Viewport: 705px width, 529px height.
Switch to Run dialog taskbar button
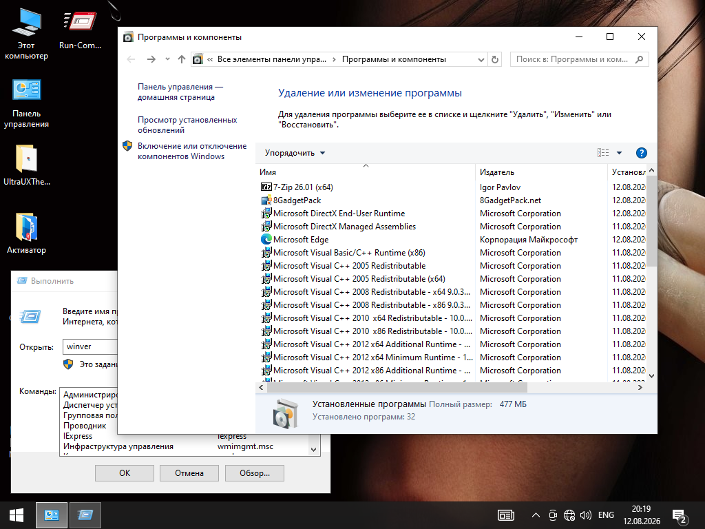pos(85,515)
